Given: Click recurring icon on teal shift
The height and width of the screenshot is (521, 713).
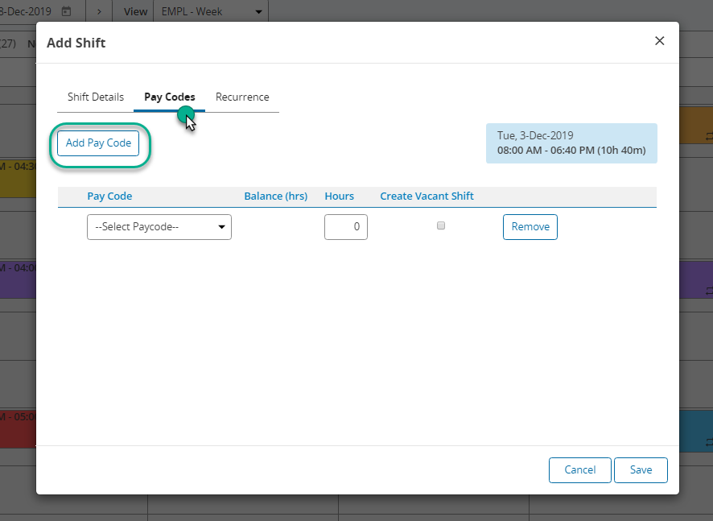Looking at the screenshot, I should (x=709, y=442).
